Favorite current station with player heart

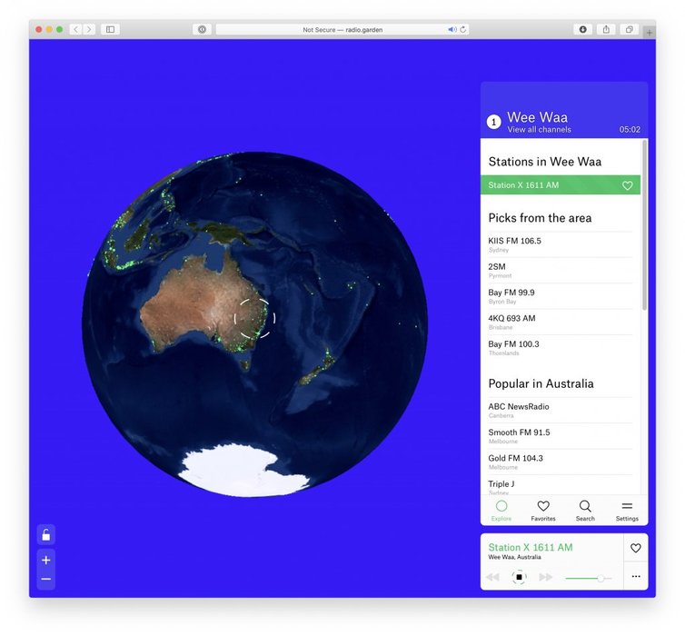pyautogui.click(x=636, y=548)
